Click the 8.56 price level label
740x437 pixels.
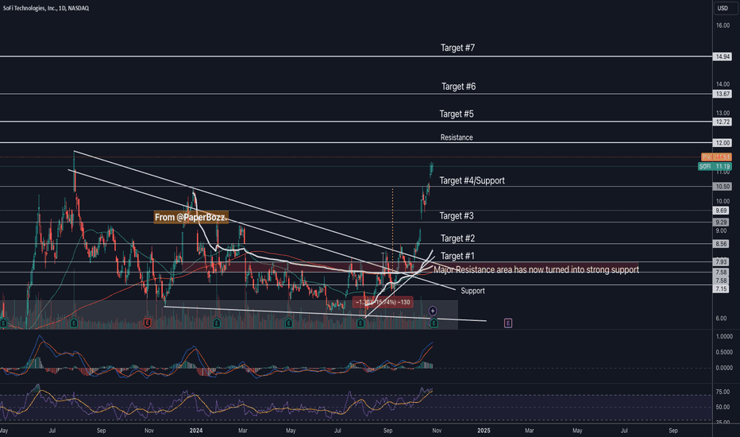(721, 244)
